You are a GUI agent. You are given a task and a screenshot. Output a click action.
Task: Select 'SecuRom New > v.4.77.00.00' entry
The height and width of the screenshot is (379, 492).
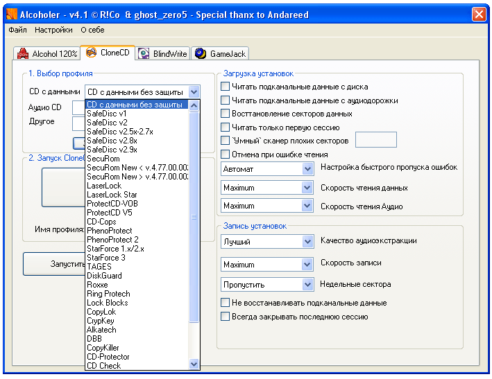tap(137, 177)
